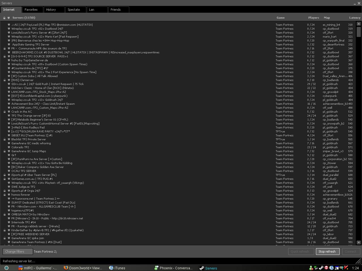
Task: Click lock icon on Crack in the AC row
Action: point(5,112)
